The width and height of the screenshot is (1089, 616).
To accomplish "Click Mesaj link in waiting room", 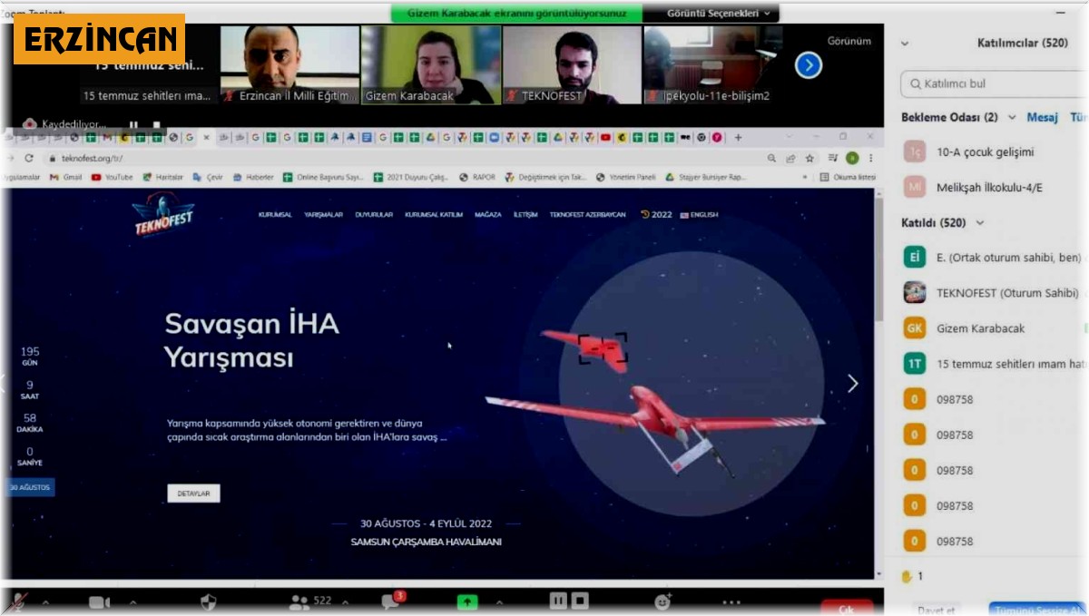I will 1042,118.
